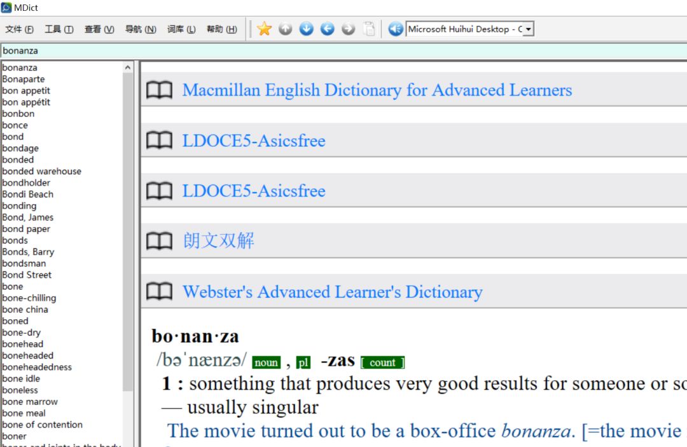Select 'bone of contention' in the word list
The image size is (687, 447).
42,425
